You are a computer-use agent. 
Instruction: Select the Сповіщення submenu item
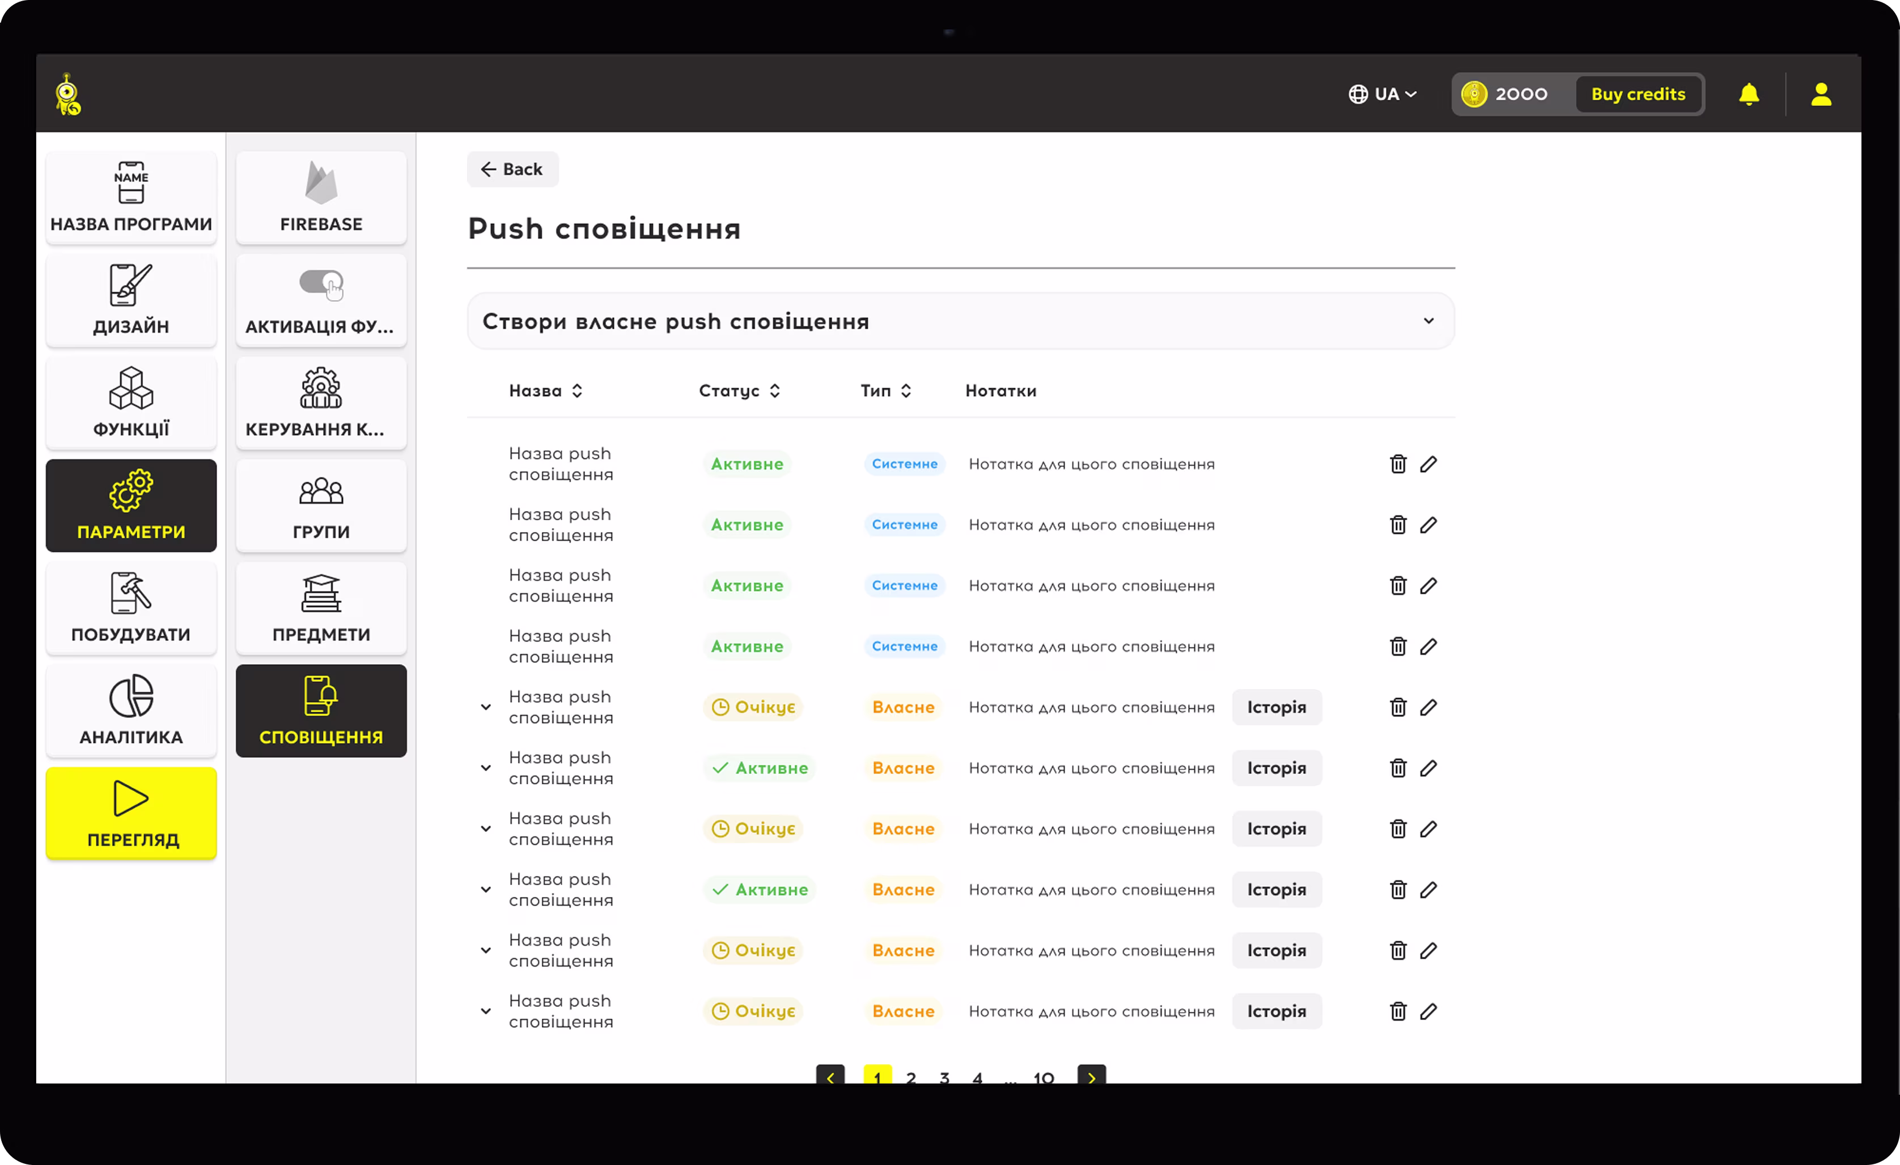pyautogui.click(x=321, y=710)
